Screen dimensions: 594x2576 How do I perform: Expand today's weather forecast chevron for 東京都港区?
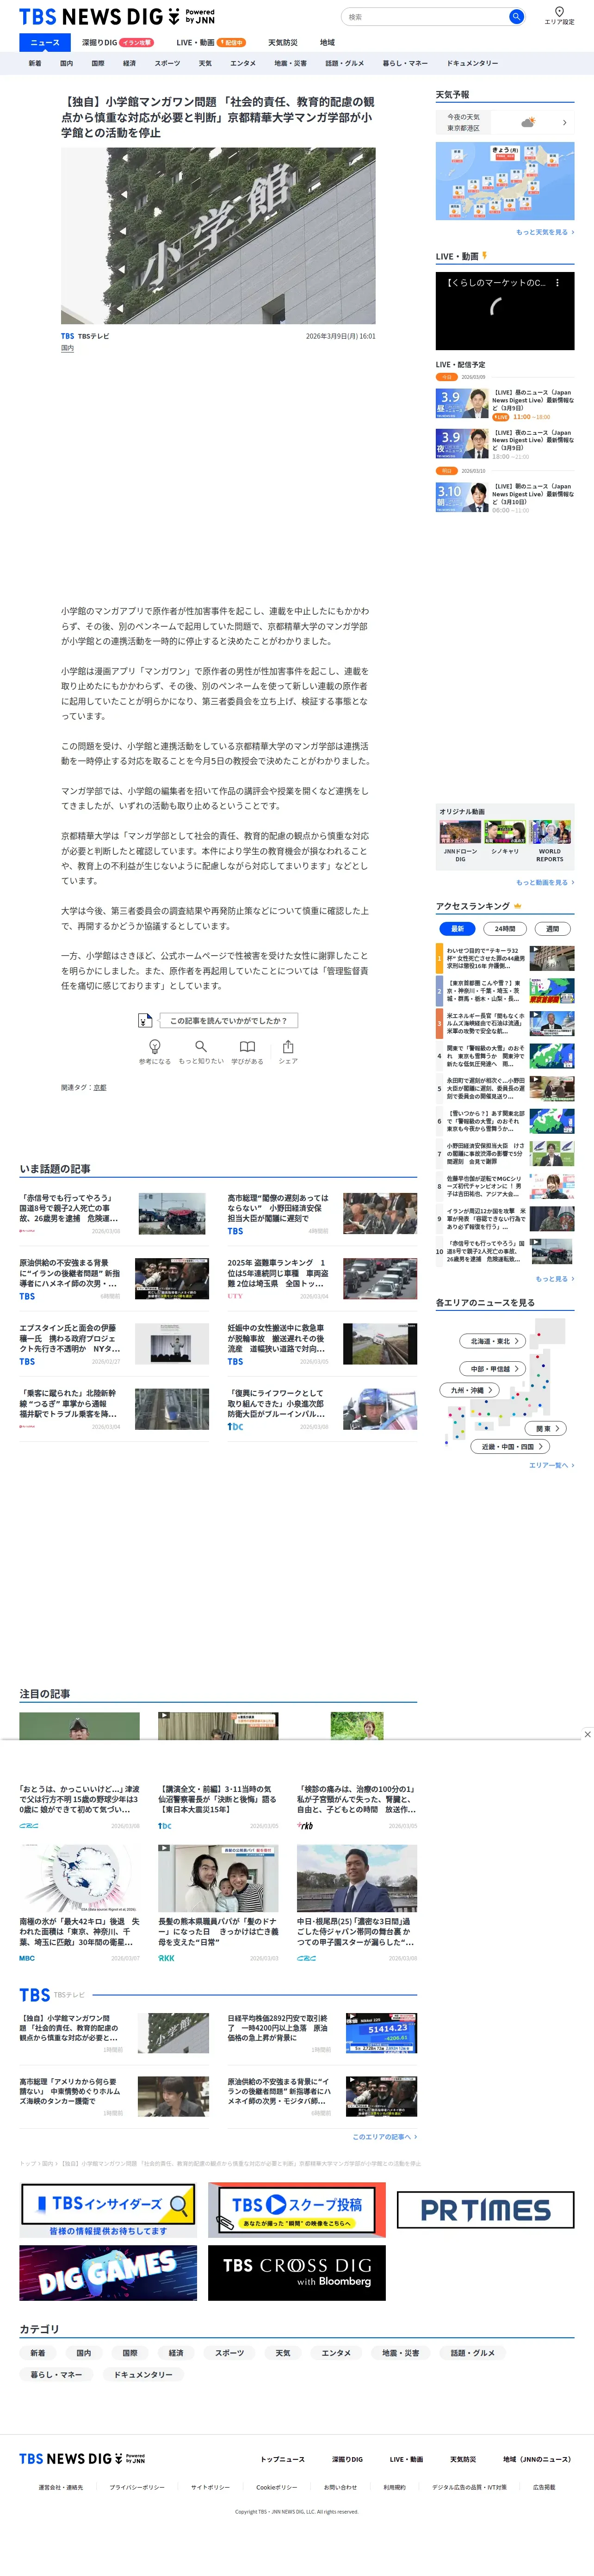coord(565,123)
